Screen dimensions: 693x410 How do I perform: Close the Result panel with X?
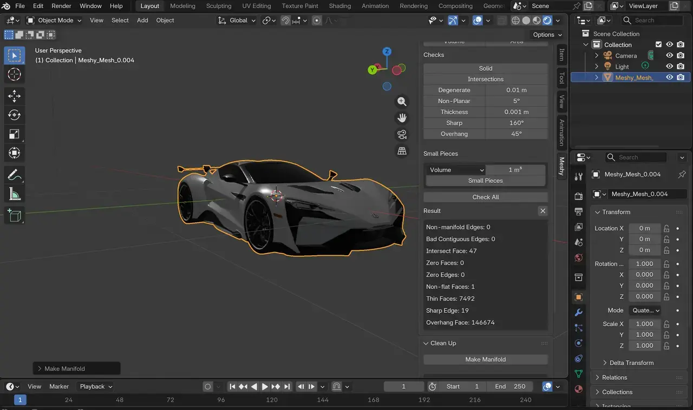542,211
